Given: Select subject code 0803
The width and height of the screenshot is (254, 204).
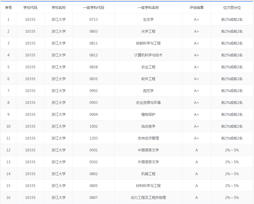Looking at the screenshot, I should [94, 31].
